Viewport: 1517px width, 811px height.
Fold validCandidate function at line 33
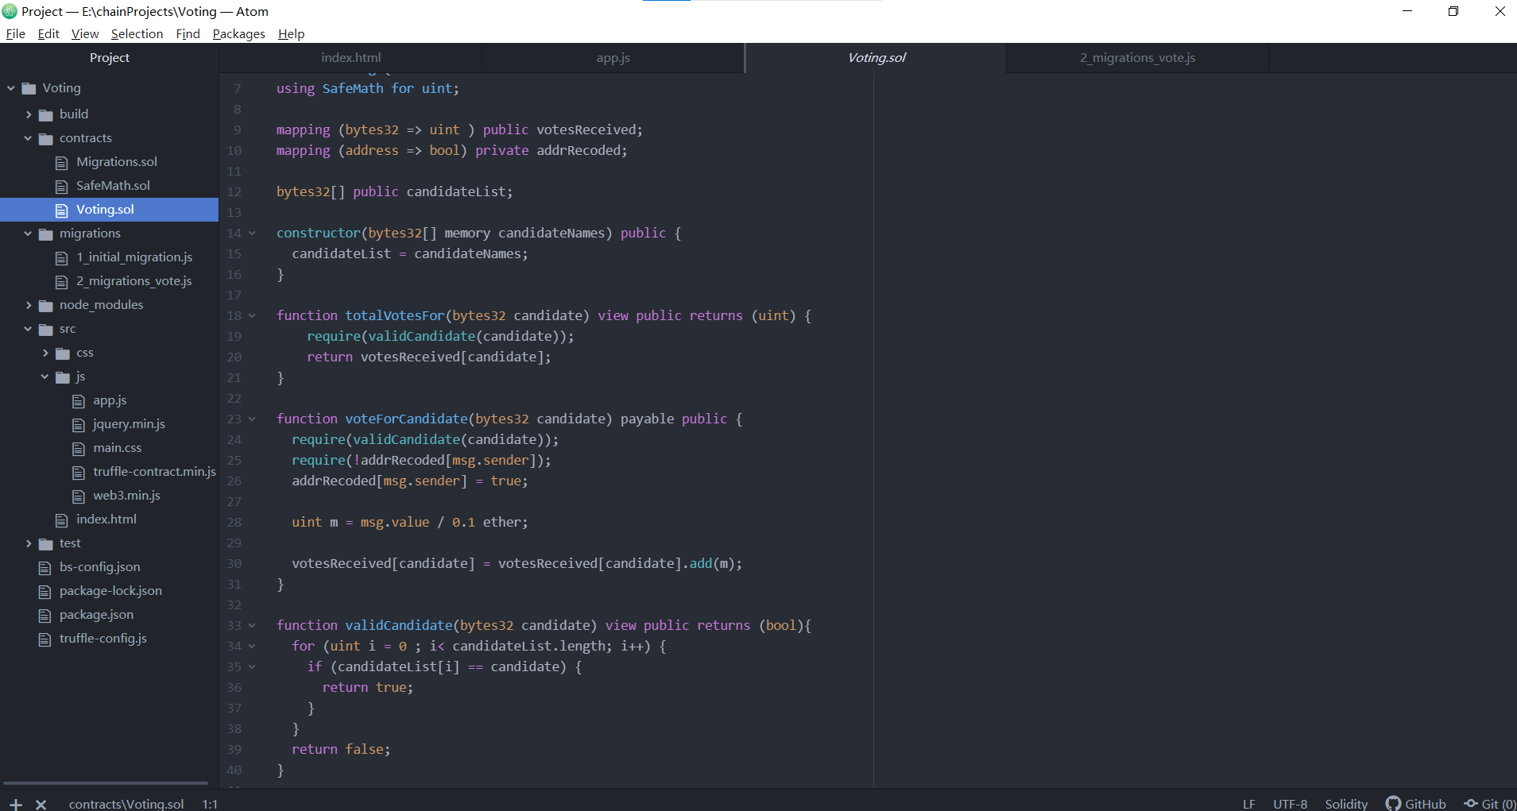click(x=252, y=625)
